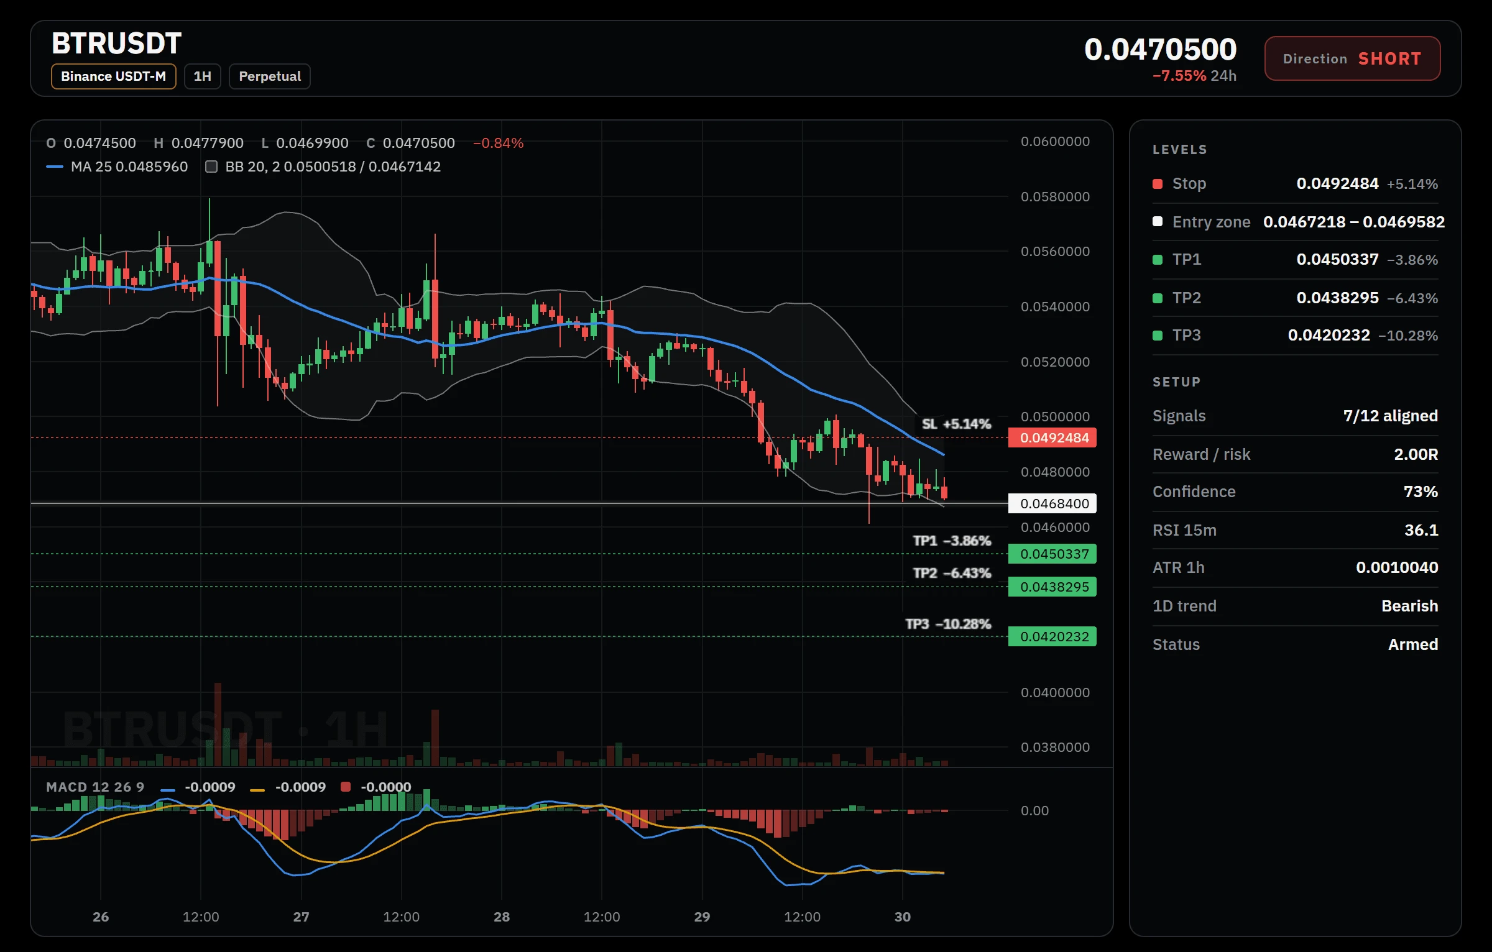Click the white 0.0468400 price tag

click(1052, 503)
